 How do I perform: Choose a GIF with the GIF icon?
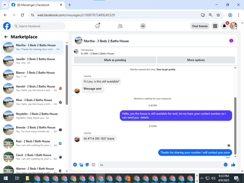[x=93, y=164]
